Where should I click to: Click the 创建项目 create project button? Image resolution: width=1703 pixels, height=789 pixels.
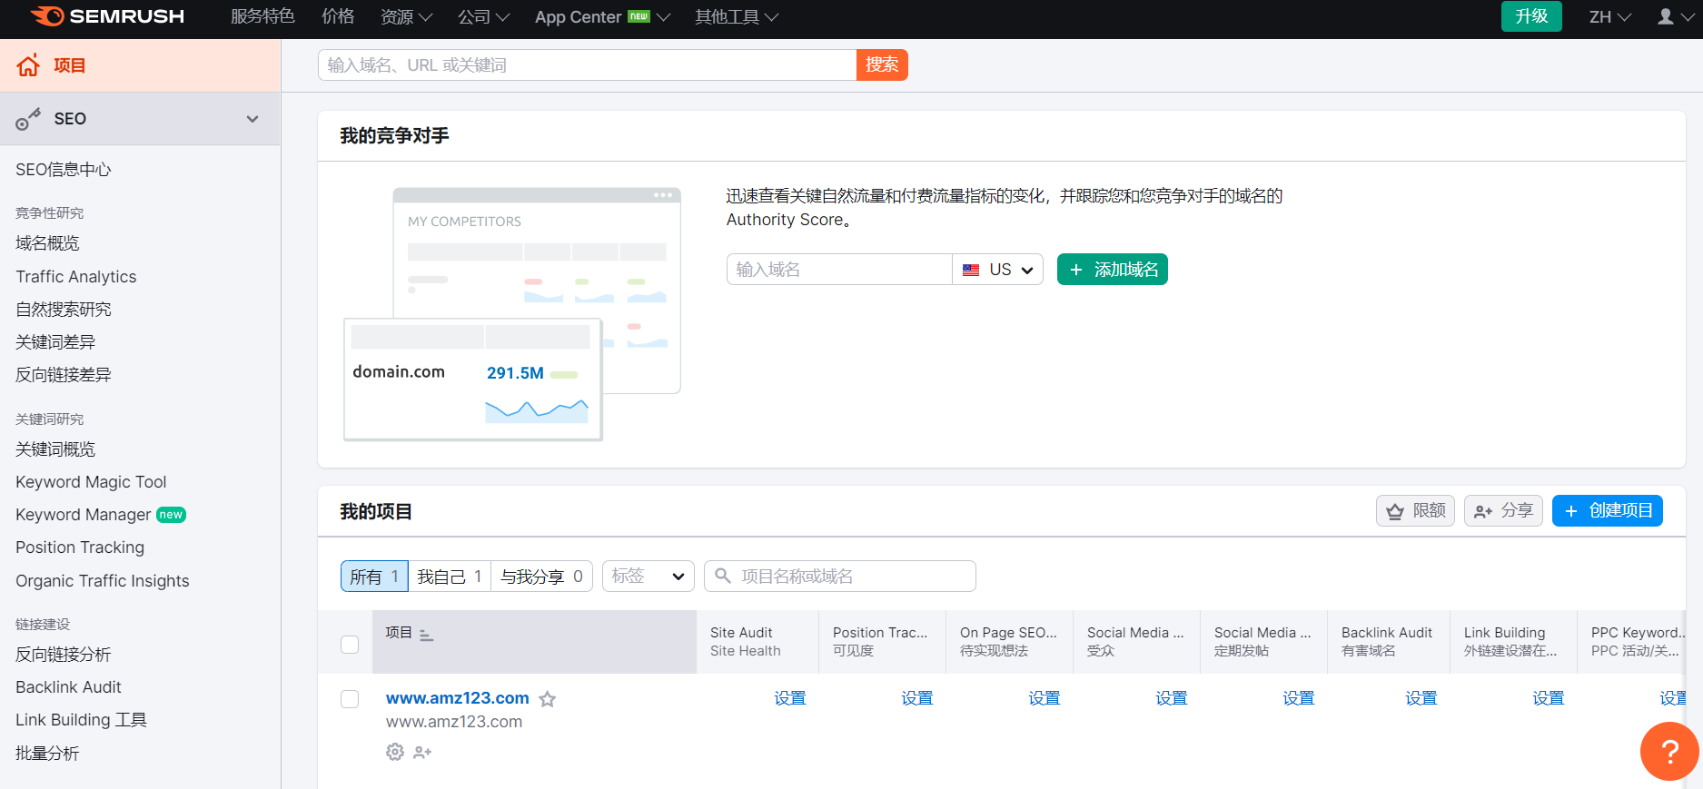1608,510
